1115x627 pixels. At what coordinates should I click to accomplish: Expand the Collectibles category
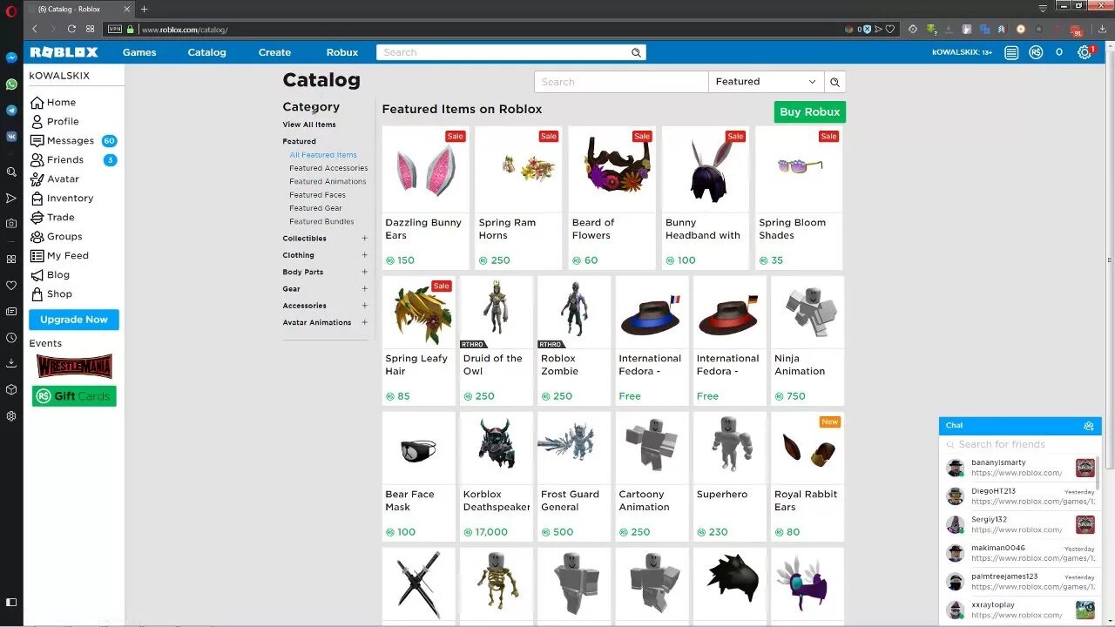364,239
